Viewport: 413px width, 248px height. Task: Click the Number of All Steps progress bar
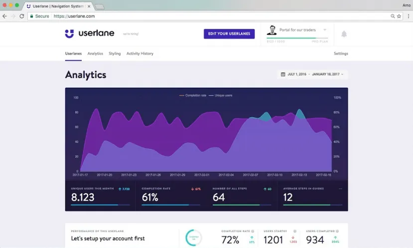point(242,205)
